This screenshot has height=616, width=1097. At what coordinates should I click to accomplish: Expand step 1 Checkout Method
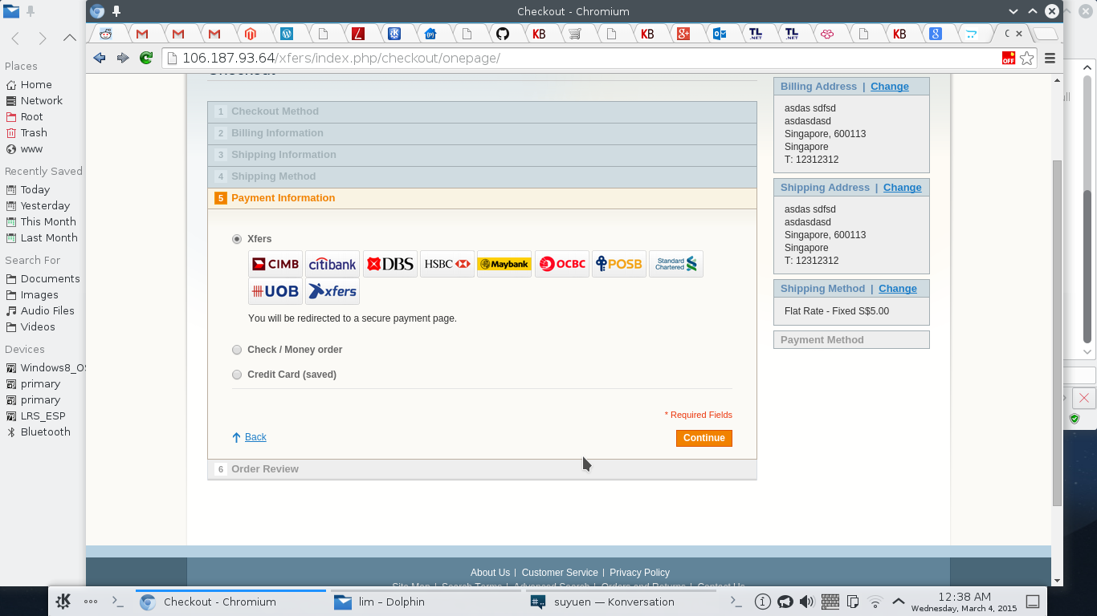click(482, 111)
